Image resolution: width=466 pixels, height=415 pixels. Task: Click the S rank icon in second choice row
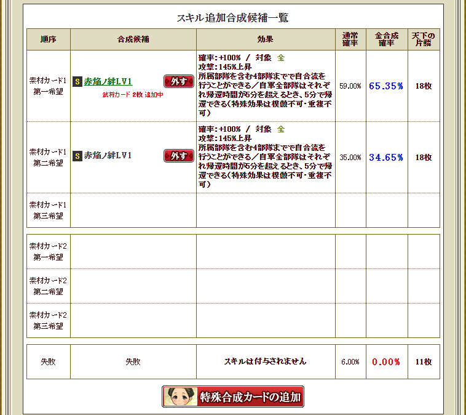[x=77, y=156]
